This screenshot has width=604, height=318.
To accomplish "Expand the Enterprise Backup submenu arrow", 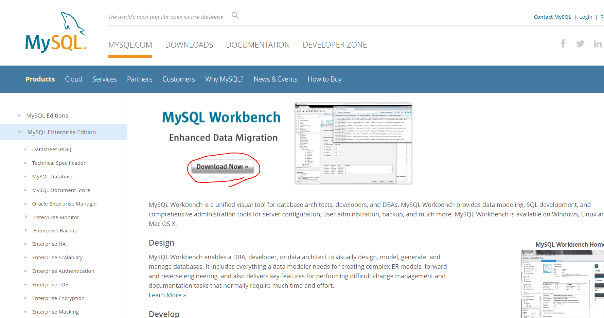I will click(26, 230).
